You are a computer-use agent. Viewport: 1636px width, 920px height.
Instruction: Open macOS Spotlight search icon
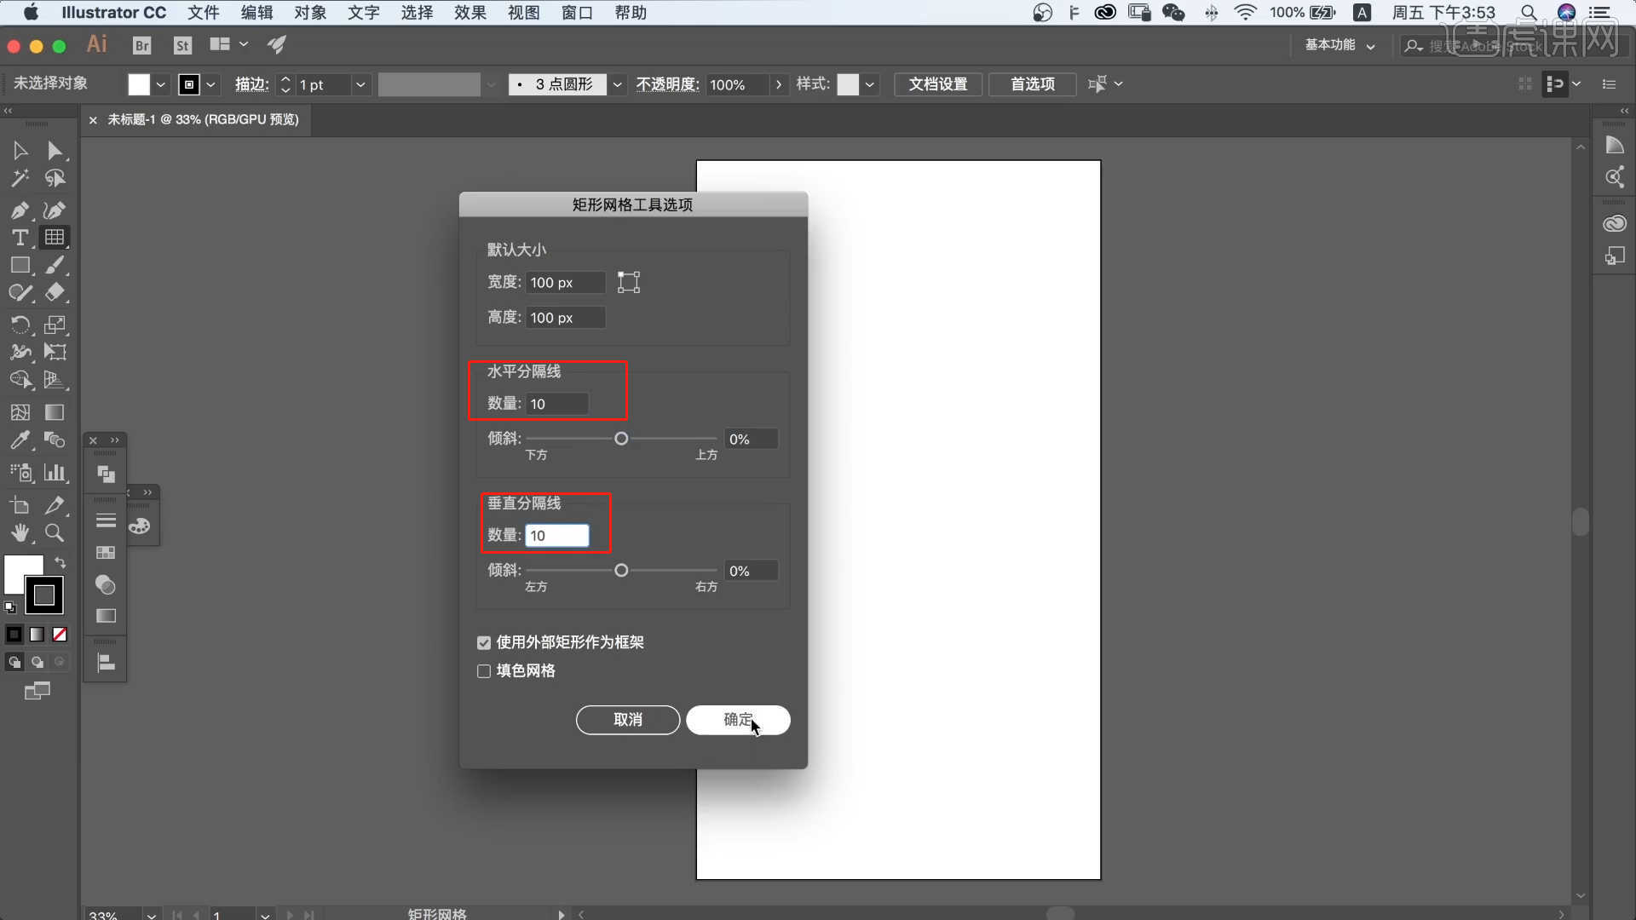(1529, 13)
